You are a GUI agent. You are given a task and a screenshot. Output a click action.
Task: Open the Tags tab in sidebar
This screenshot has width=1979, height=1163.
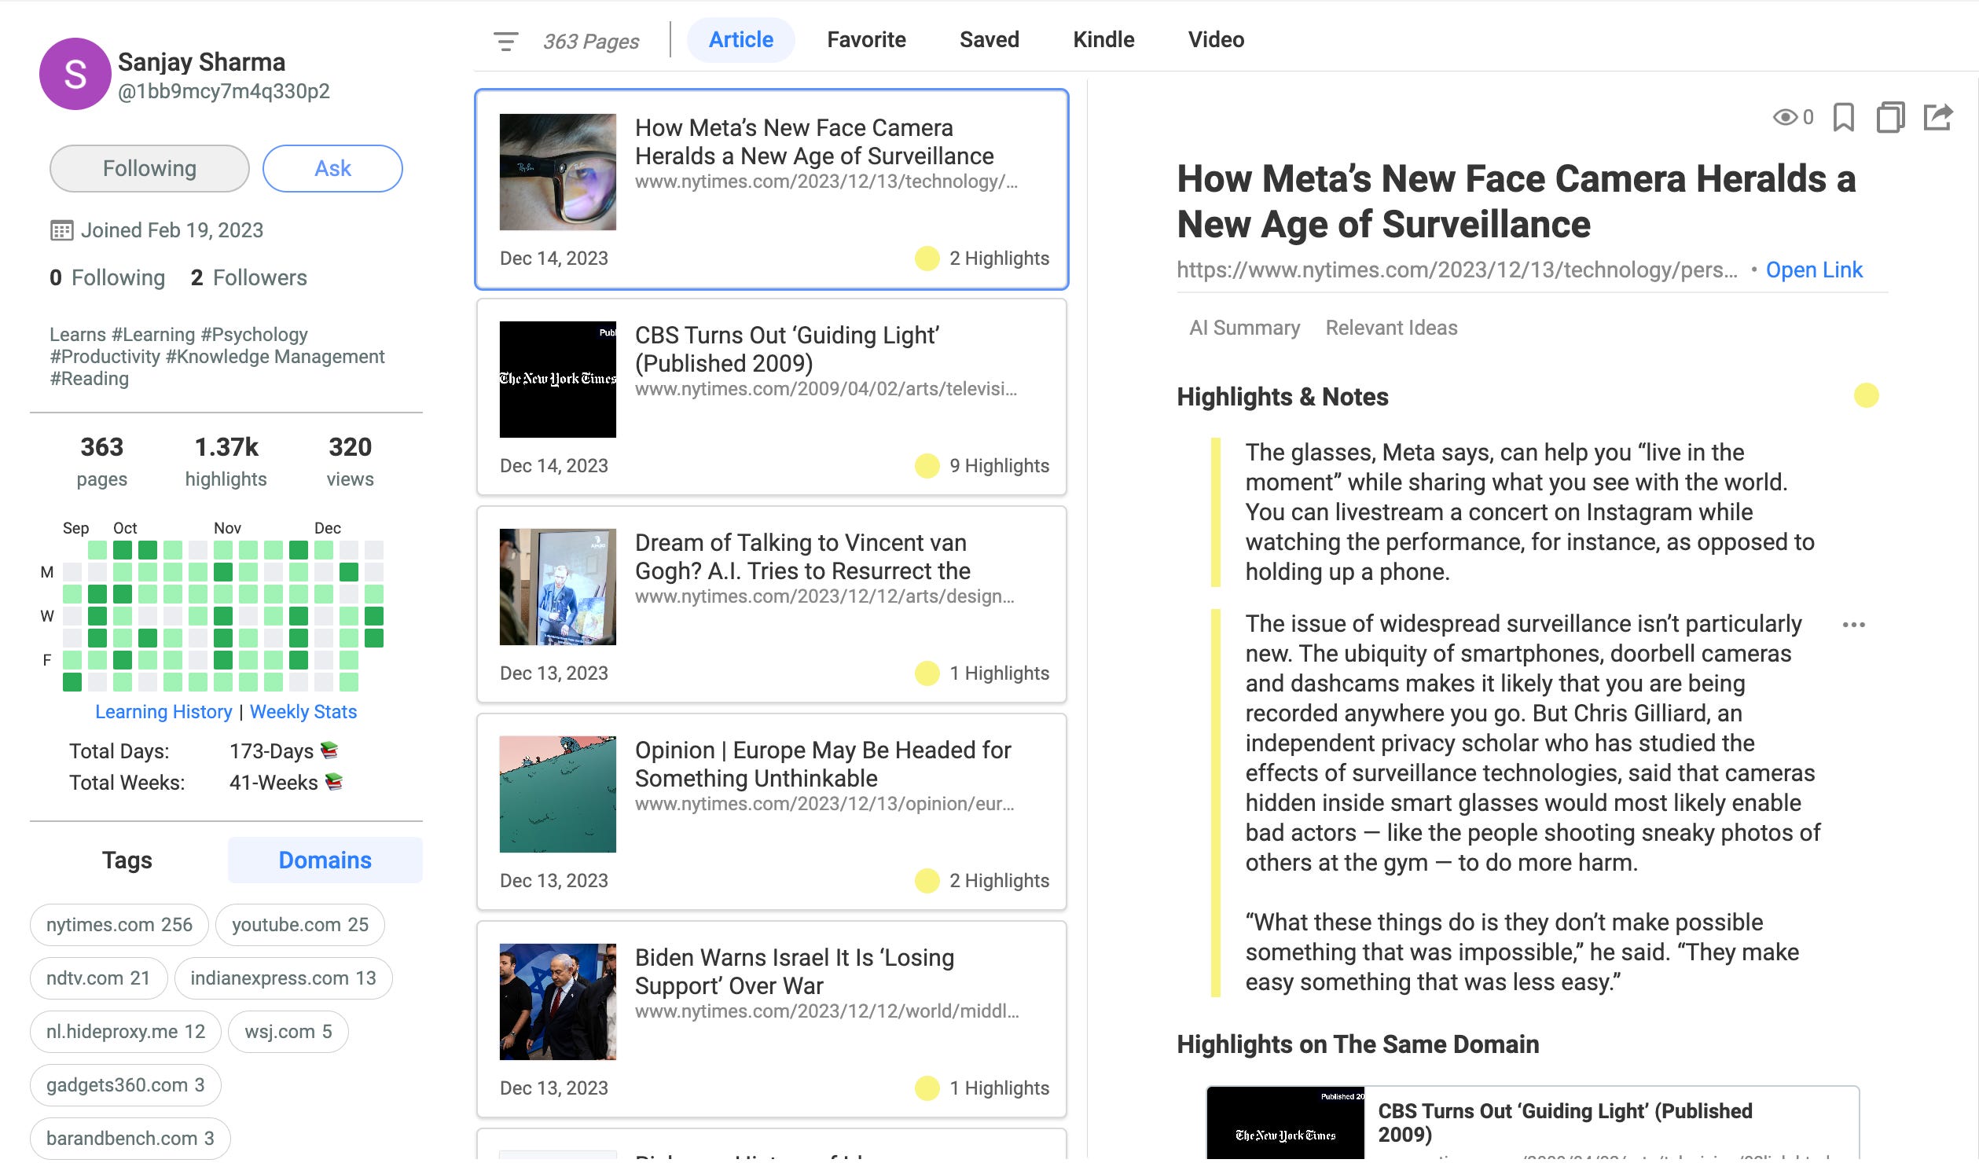[x=127, y=860]
